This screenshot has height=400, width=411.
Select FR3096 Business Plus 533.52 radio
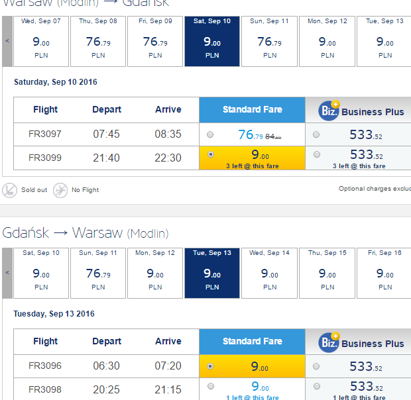(316, 366)
